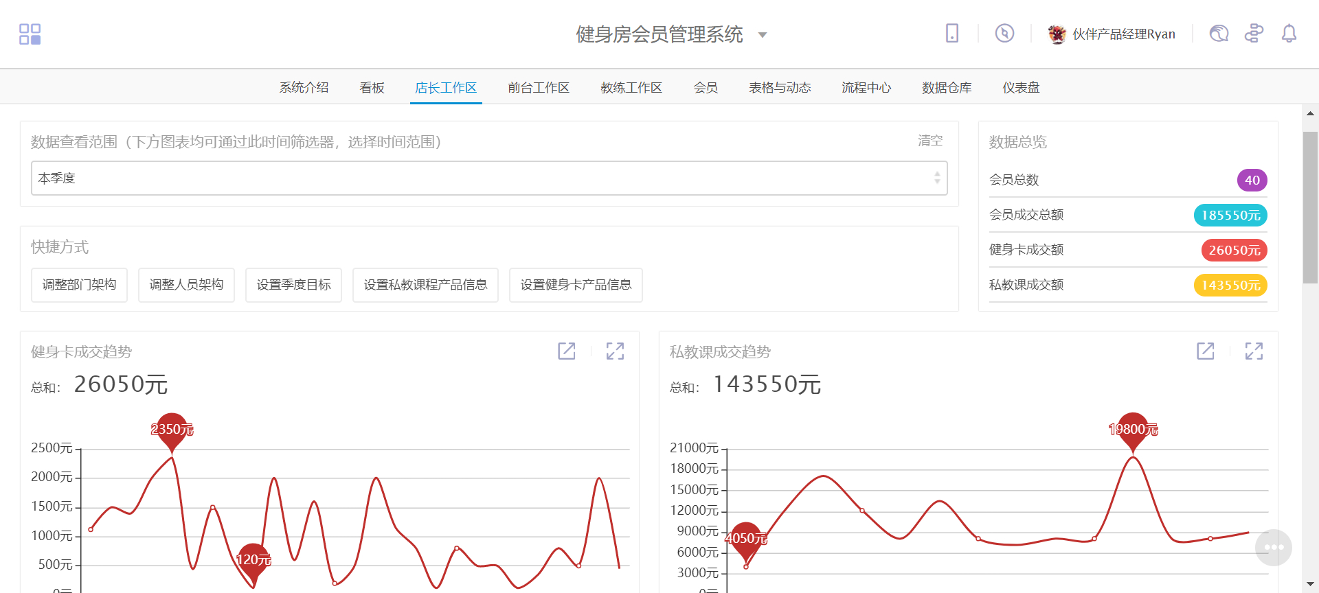Open the 本季度 time range selector
The height and width of the screenshot is (593, 1319).
point(488,178)
